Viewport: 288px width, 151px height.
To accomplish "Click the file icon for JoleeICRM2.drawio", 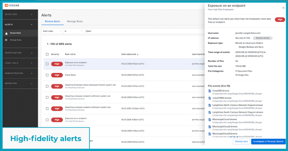I will point(210,98).
